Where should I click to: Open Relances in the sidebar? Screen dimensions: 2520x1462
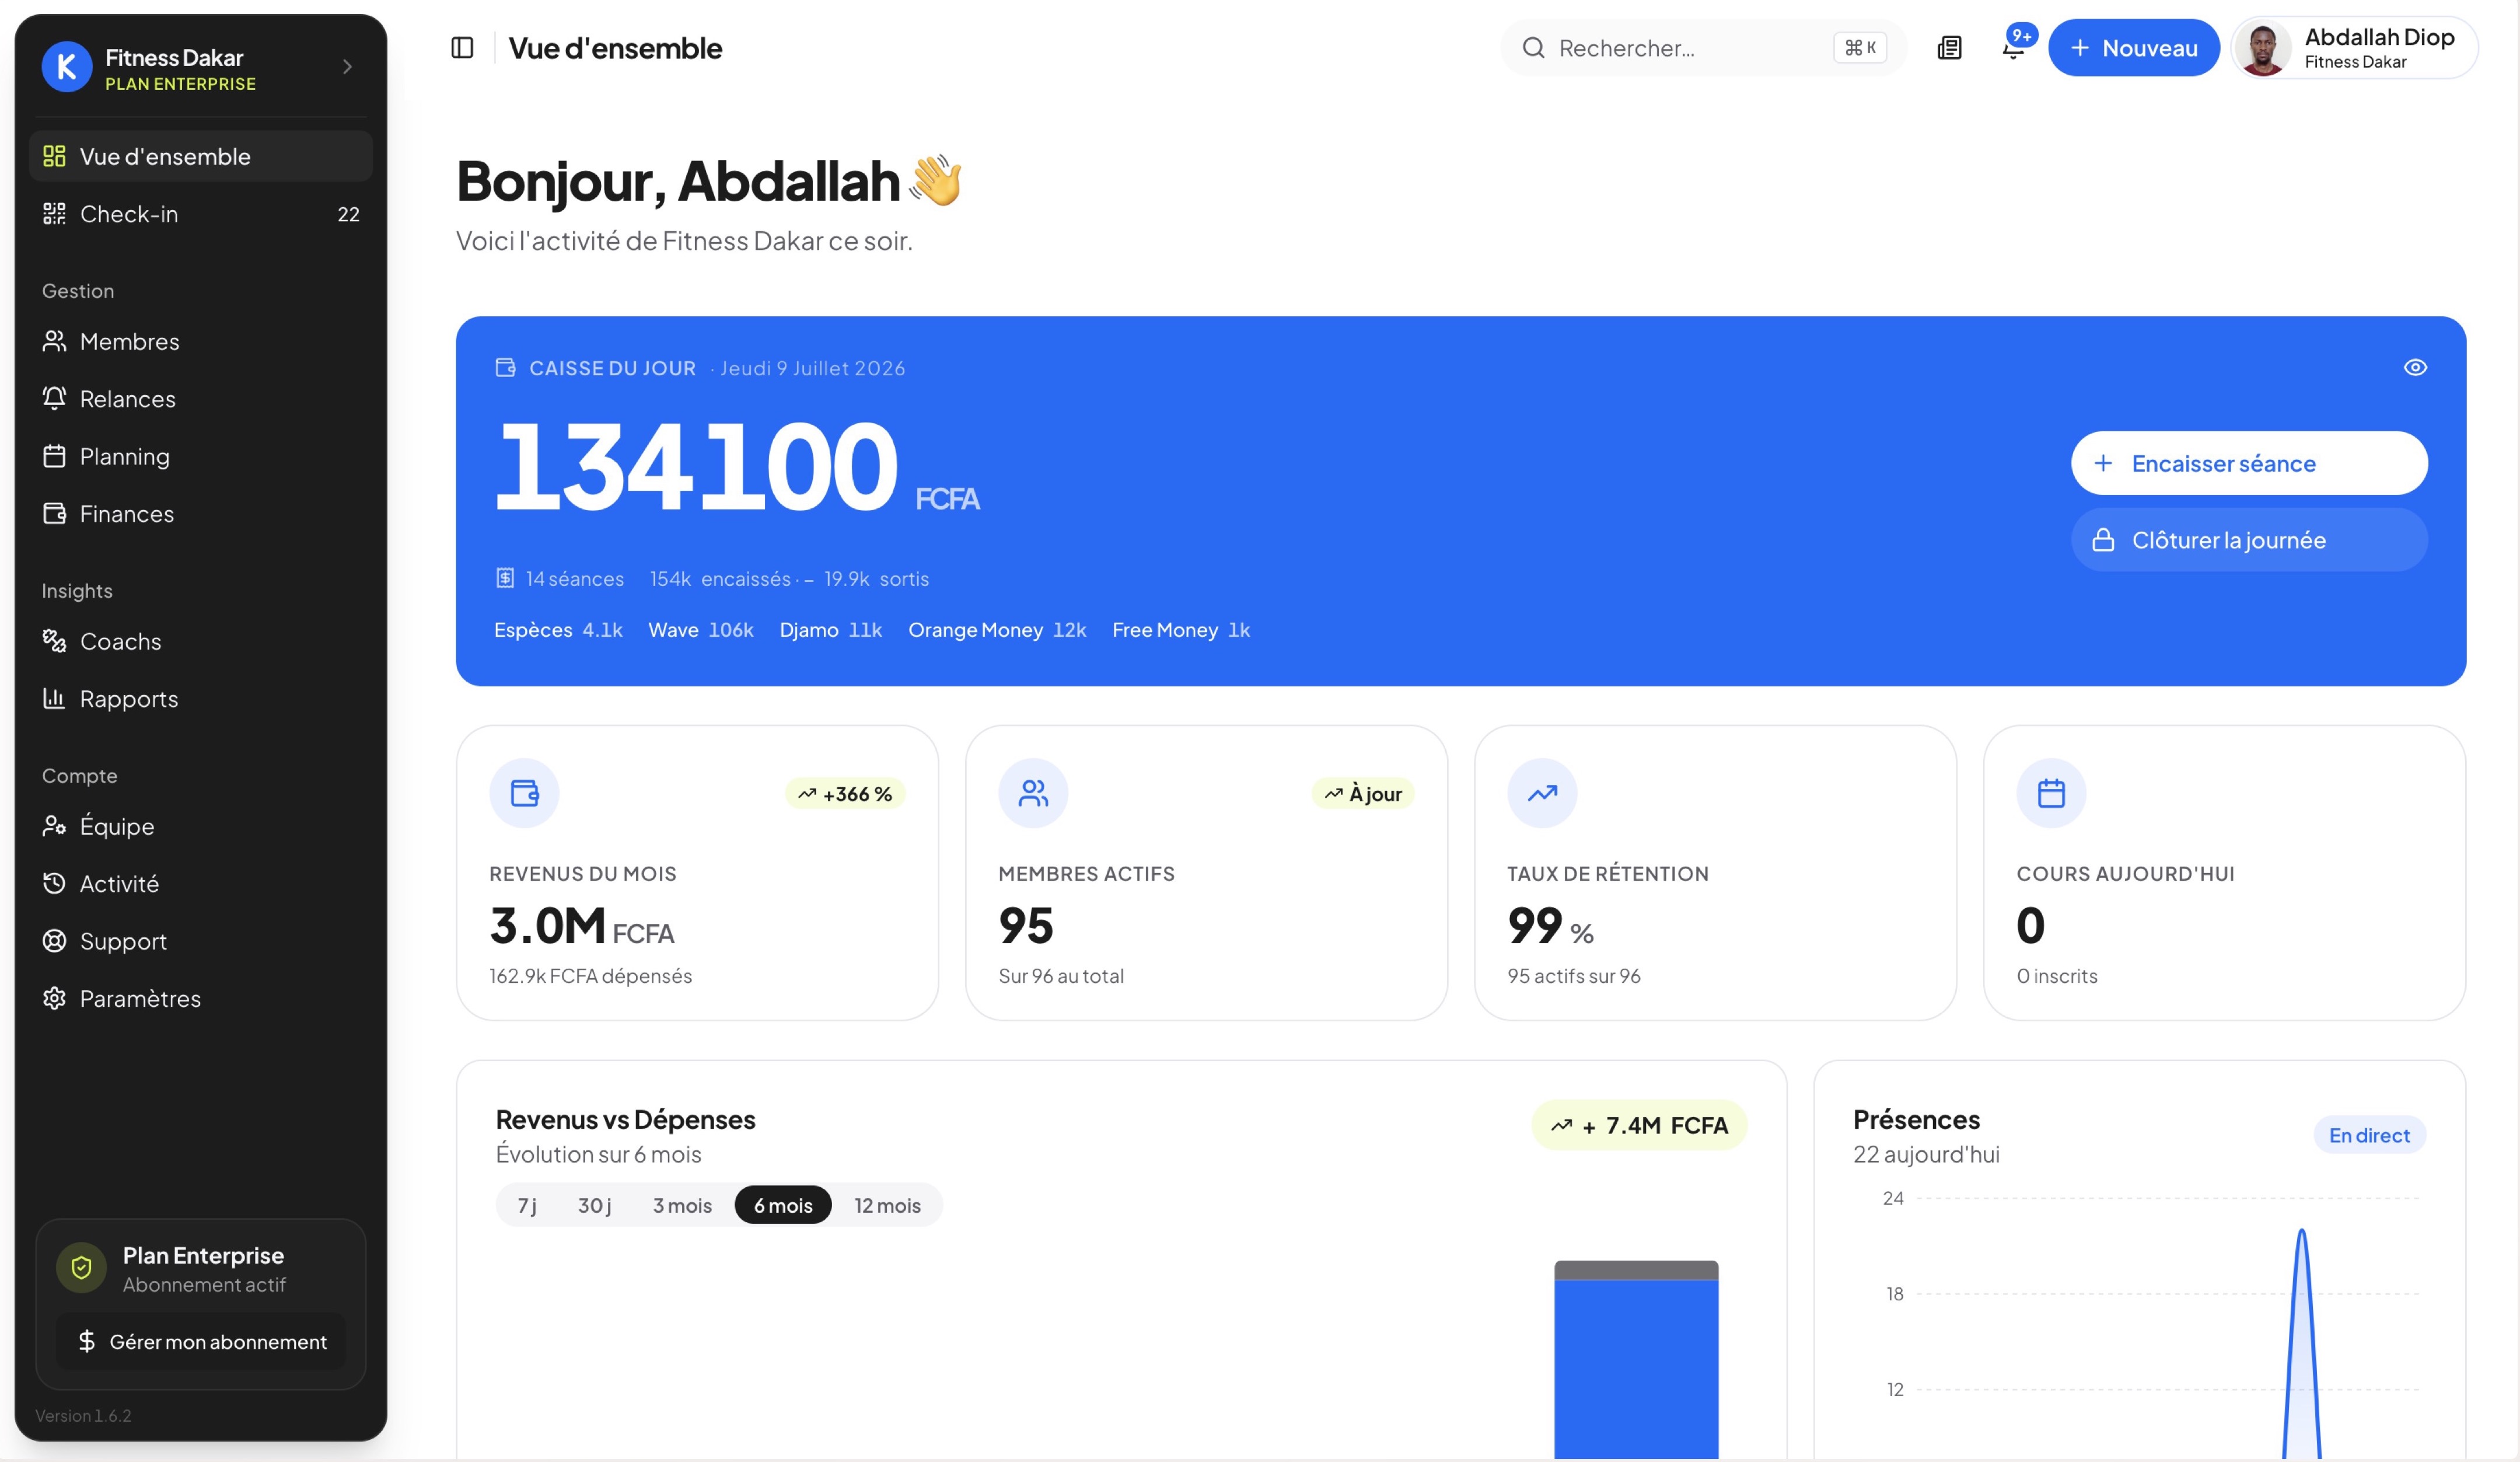pyautogui.click(x=201, y=399)
